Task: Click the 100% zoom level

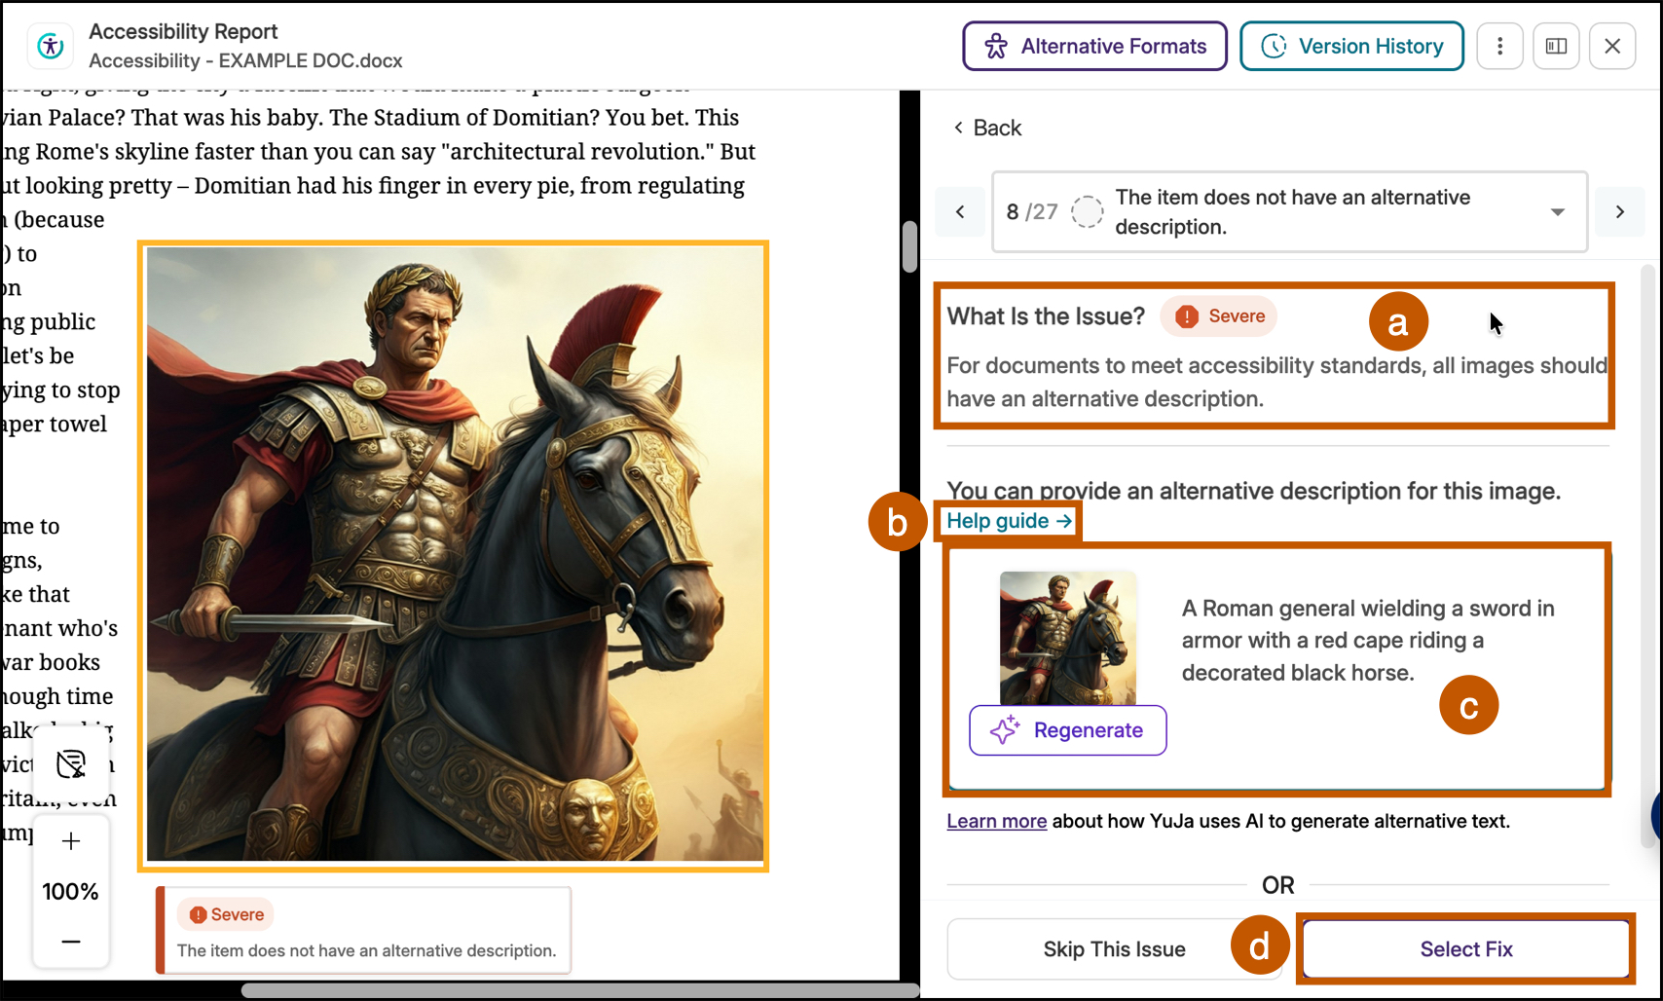Action: click(70, 891)
